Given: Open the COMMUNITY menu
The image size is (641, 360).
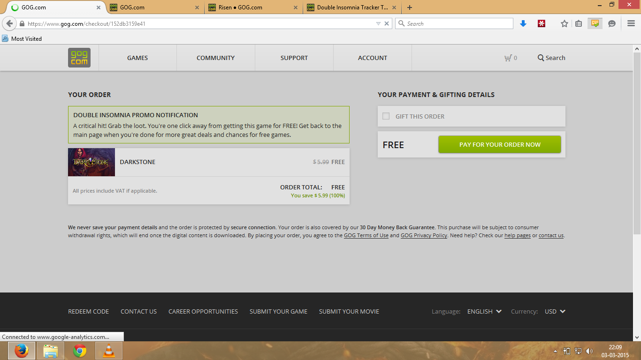Looking at the screenshot, I should [x=216, y=58].
